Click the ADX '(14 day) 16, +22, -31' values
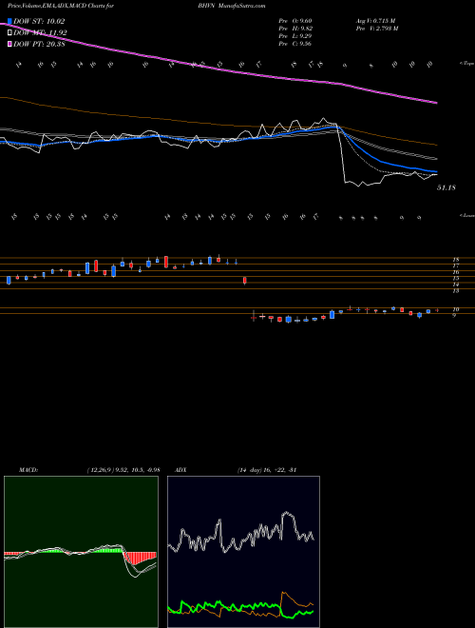Viewport: 475px width, 628px height. coord(267,470)
